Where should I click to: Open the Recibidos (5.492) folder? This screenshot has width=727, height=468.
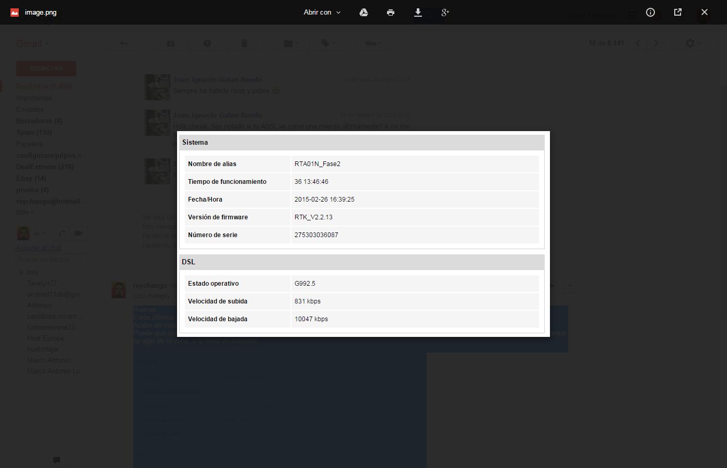tap(44, 86)
